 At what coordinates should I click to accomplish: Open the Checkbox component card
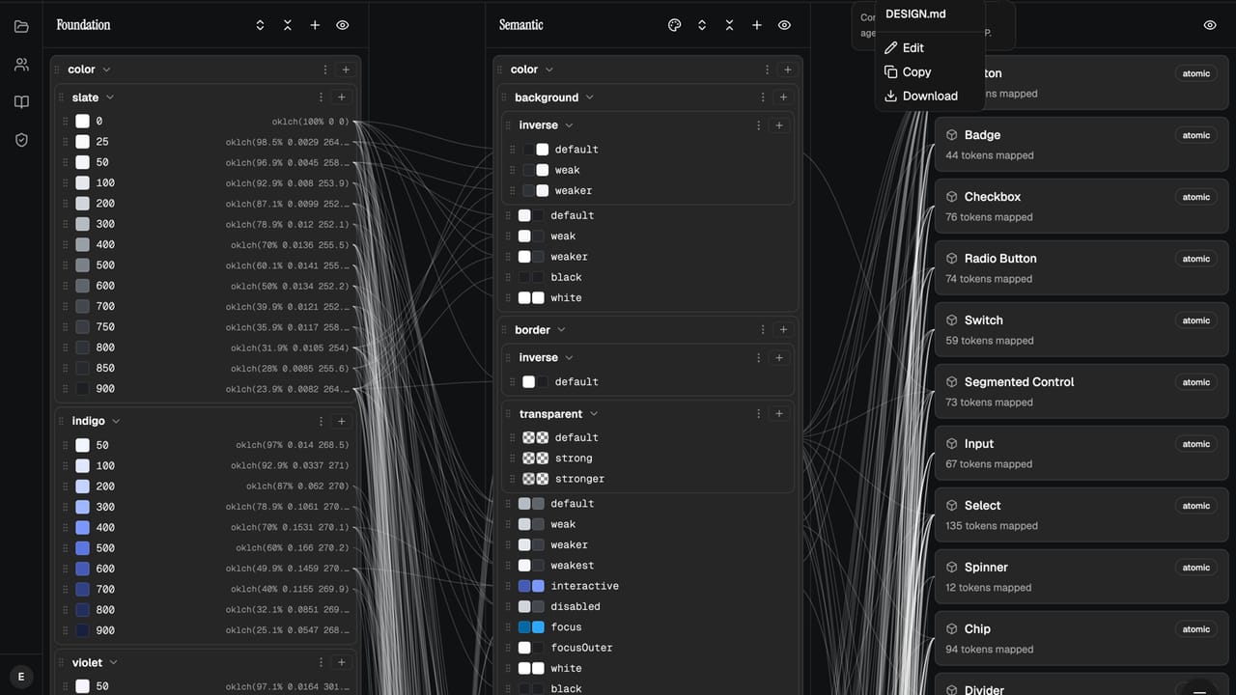coord(1080,207)
